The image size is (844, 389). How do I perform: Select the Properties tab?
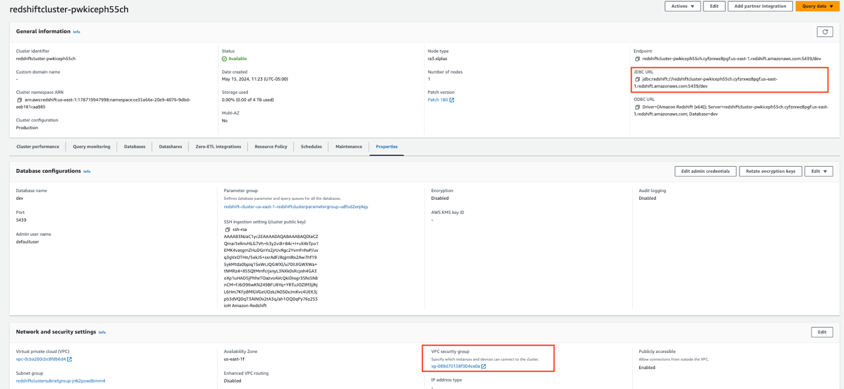(387, 147)
